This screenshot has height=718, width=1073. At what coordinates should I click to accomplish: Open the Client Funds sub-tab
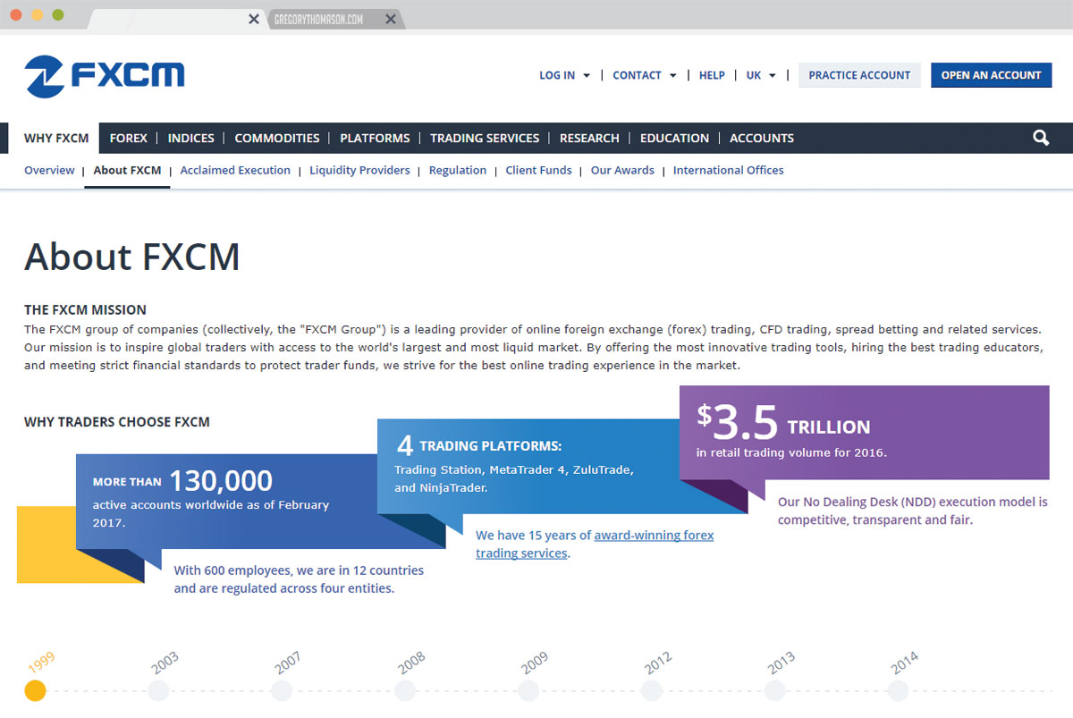point(538,170)
